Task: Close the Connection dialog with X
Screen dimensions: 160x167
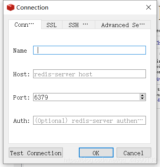Action: click(x=149, y=7)
